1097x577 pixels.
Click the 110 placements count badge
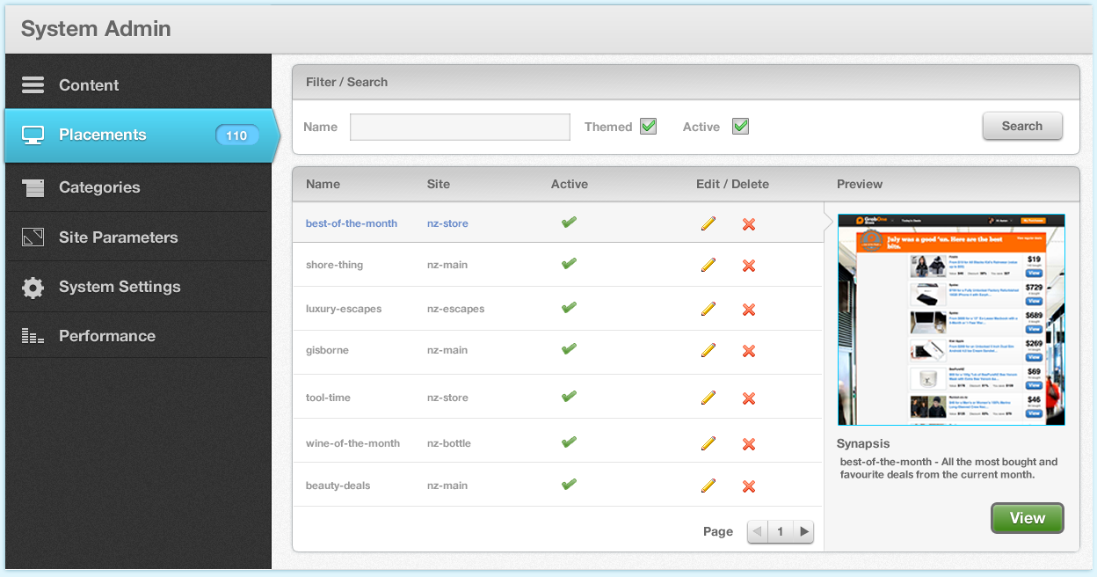tap(236, 135)
